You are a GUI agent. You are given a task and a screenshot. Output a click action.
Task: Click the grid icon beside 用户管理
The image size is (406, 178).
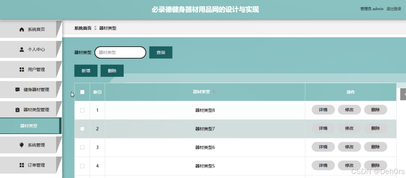click(x=22, y=69)
